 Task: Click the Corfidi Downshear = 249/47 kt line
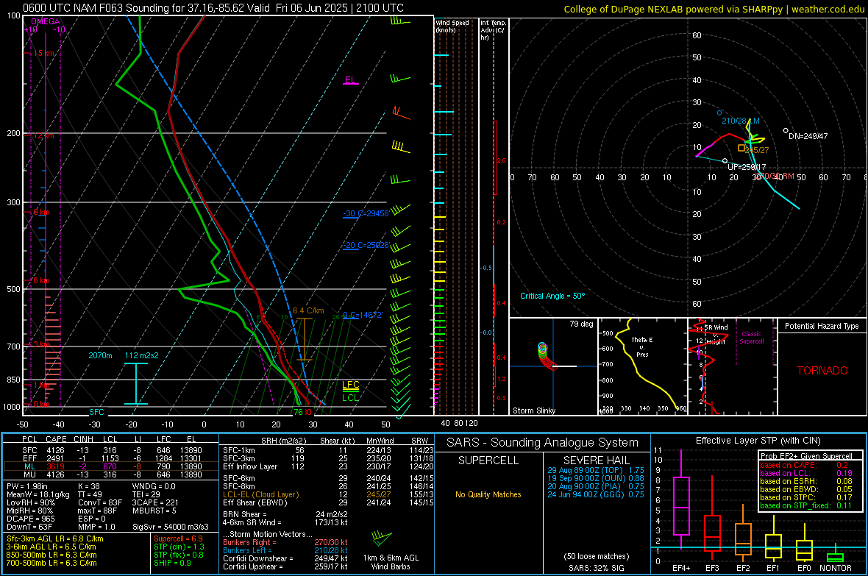tap(285, 558)
